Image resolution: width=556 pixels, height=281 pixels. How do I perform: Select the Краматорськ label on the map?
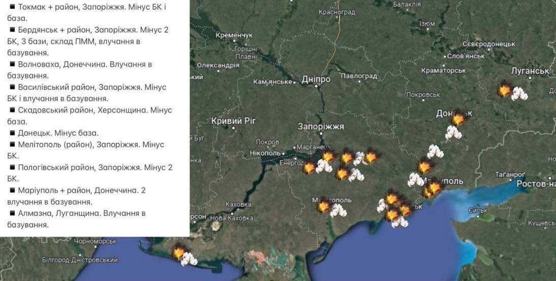[x=443, y=71]
